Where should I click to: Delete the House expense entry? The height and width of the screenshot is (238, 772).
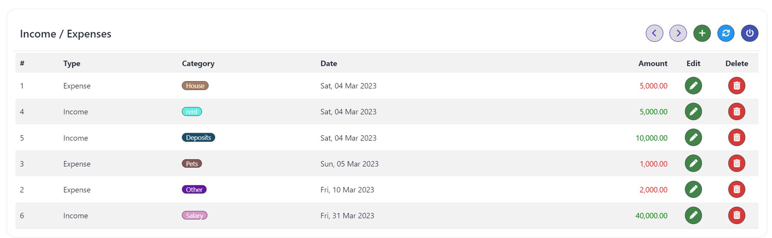[x=736, y=86]
